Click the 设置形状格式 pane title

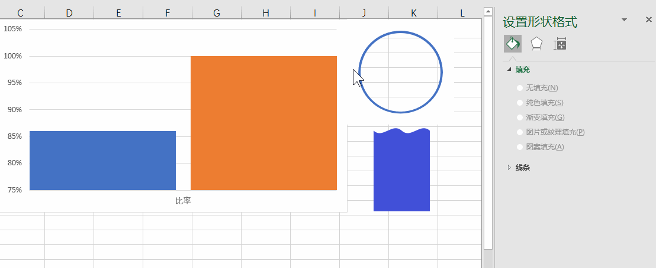(540, 22)
